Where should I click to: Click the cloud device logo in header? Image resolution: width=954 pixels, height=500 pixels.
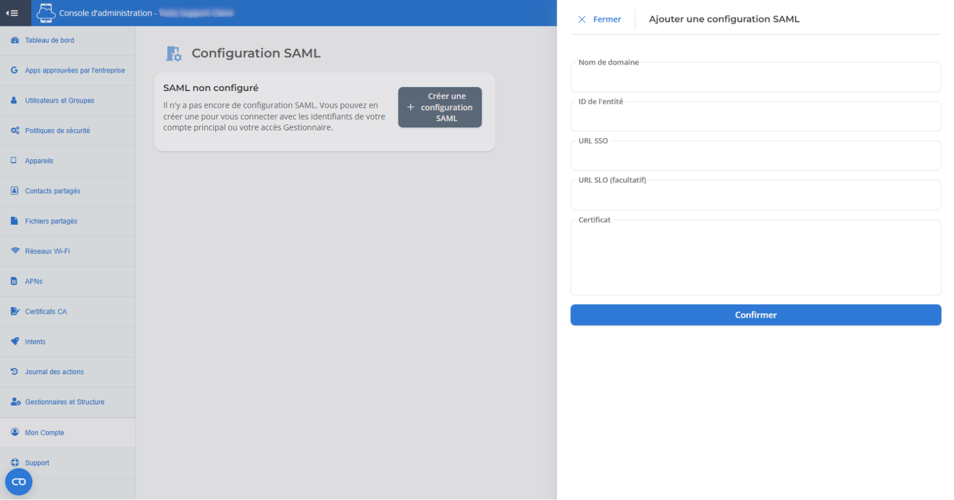point(46,13)
